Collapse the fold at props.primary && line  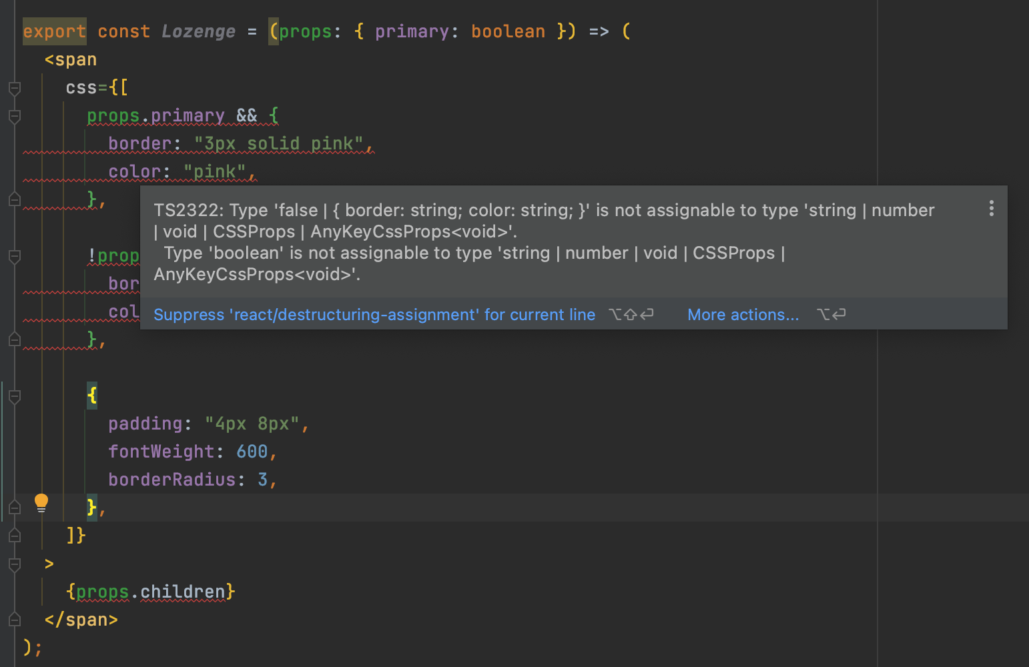click(15, 115)
